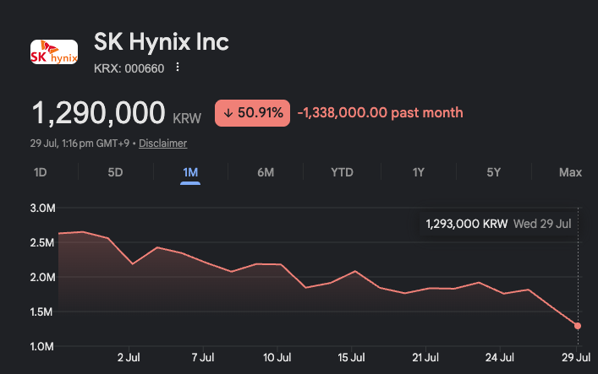
Task: Click the 1.5M y-axis label
Action: tap(41, 312)
